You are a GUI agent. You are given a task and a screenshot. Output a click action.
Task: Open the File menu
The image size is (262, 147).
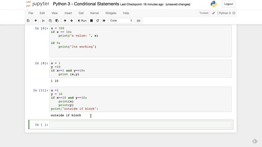(31, 13)
